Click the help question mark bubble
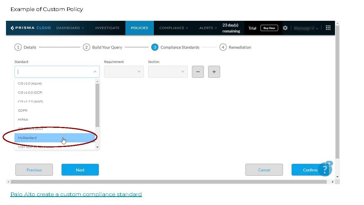This screenshot has width=364, height=205. 325,169
